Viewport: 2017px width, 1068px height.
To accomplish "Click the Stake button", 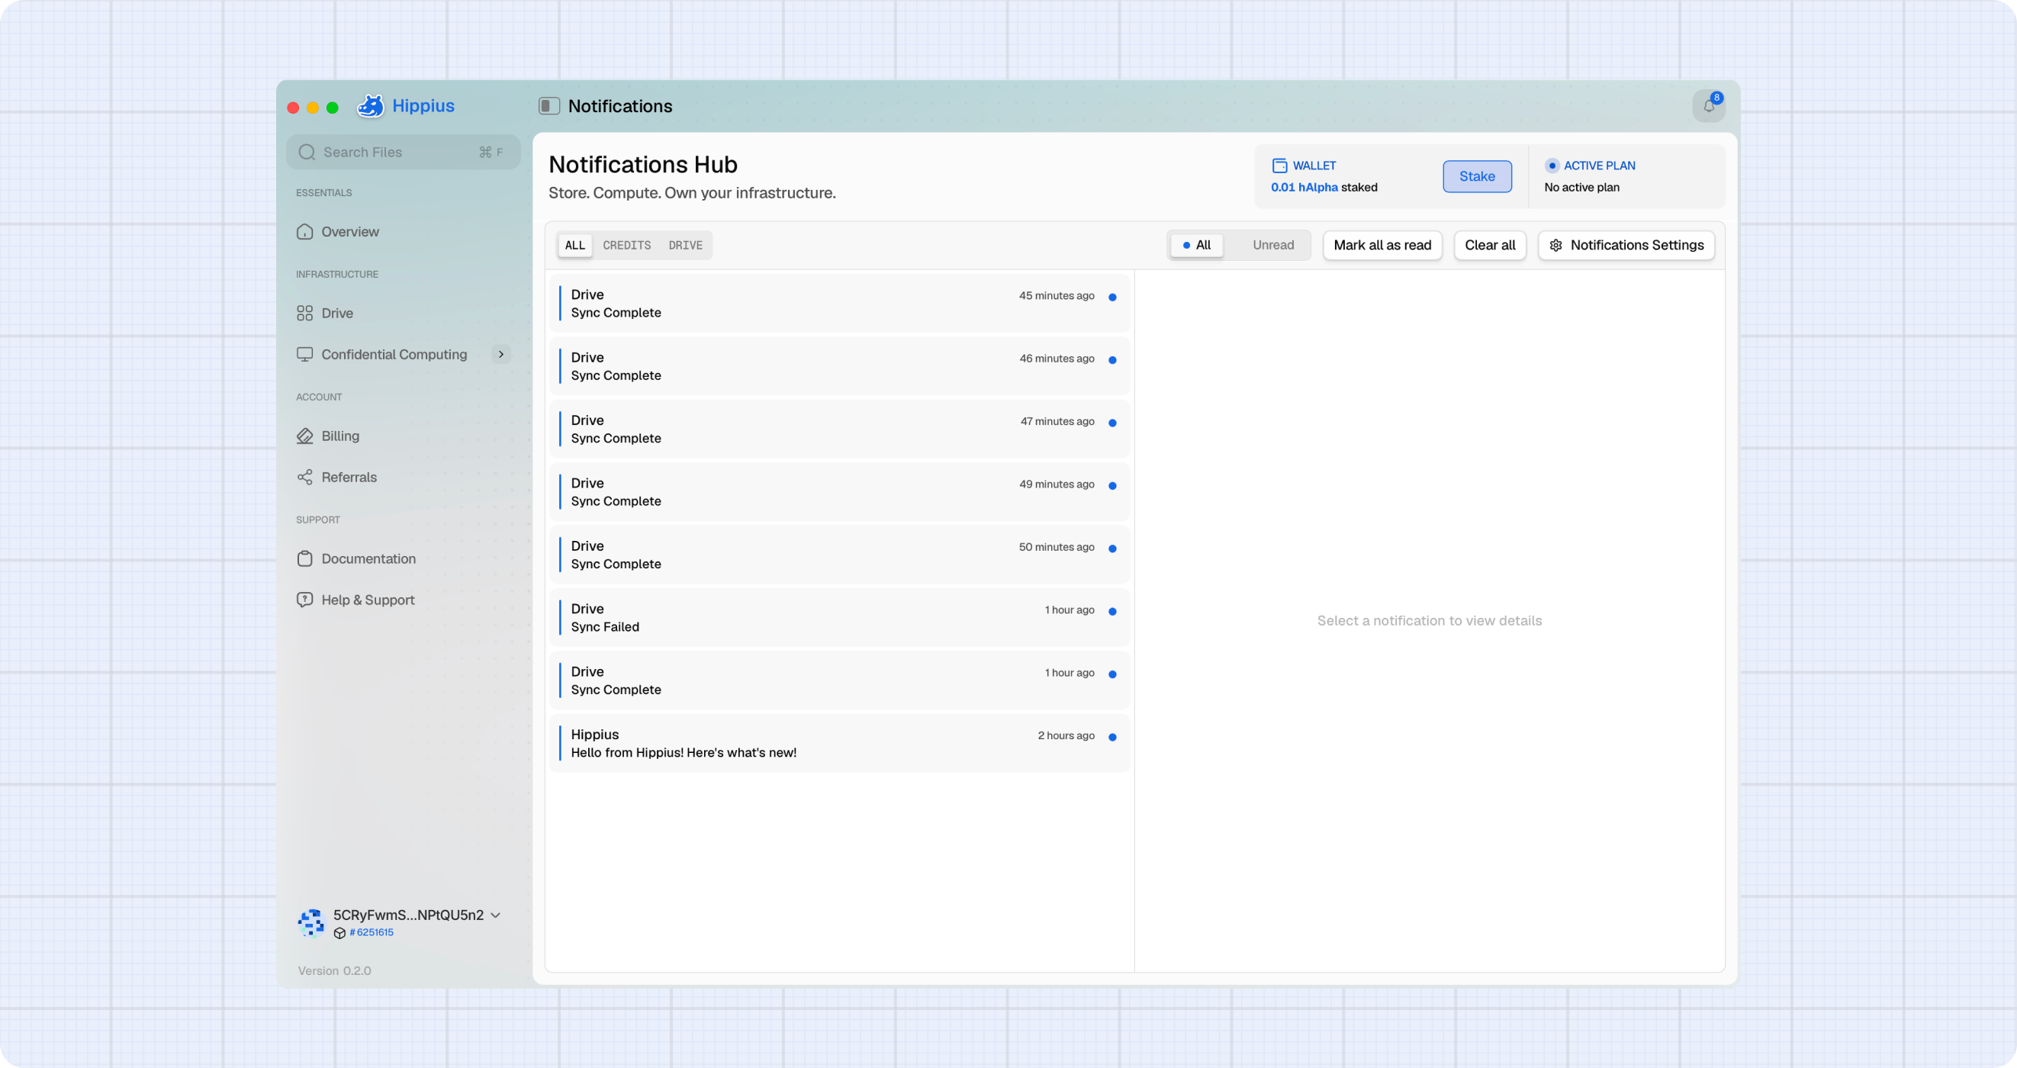I will 1477,176.
